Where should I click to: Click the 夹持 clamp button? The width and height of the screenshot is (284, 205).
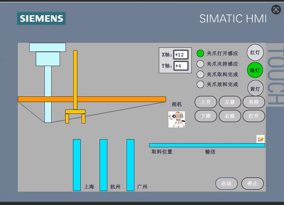click(254, 102)
